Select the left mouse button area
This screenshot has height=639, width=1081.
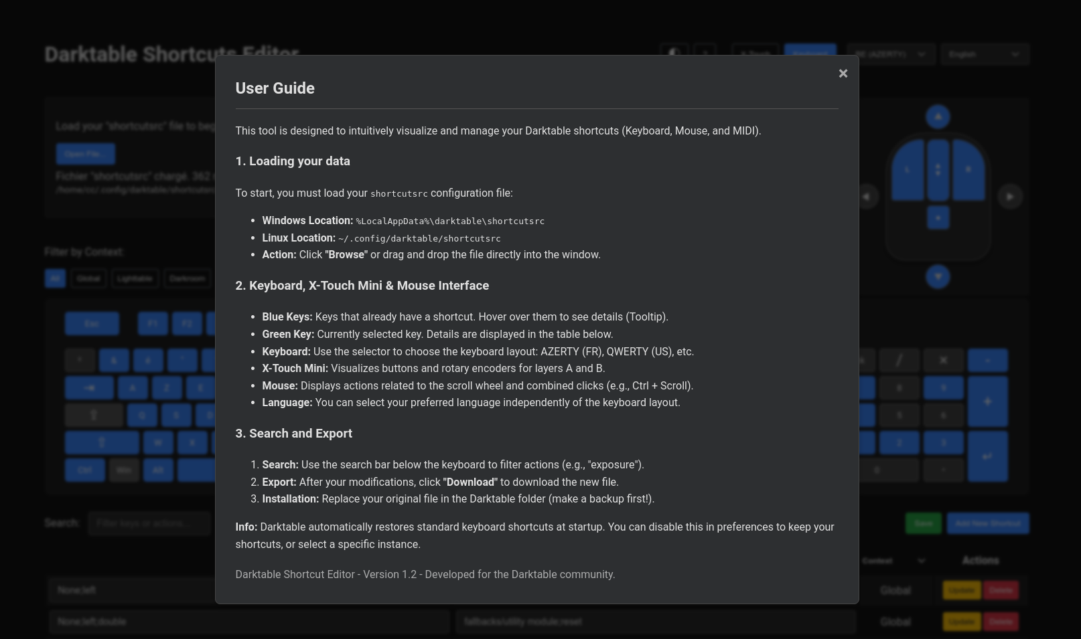point(908,170)
